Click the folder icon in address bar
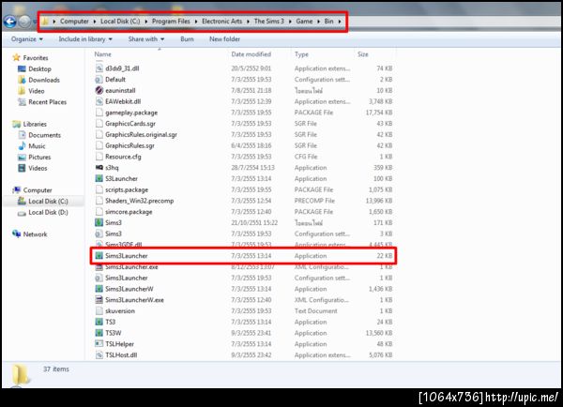 tap(45, 22)
